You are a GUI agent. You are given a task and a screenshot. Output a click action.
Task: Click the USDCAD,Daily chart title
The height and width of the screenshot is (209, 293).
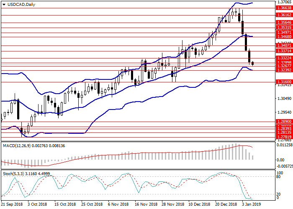(x=21, y=5)
